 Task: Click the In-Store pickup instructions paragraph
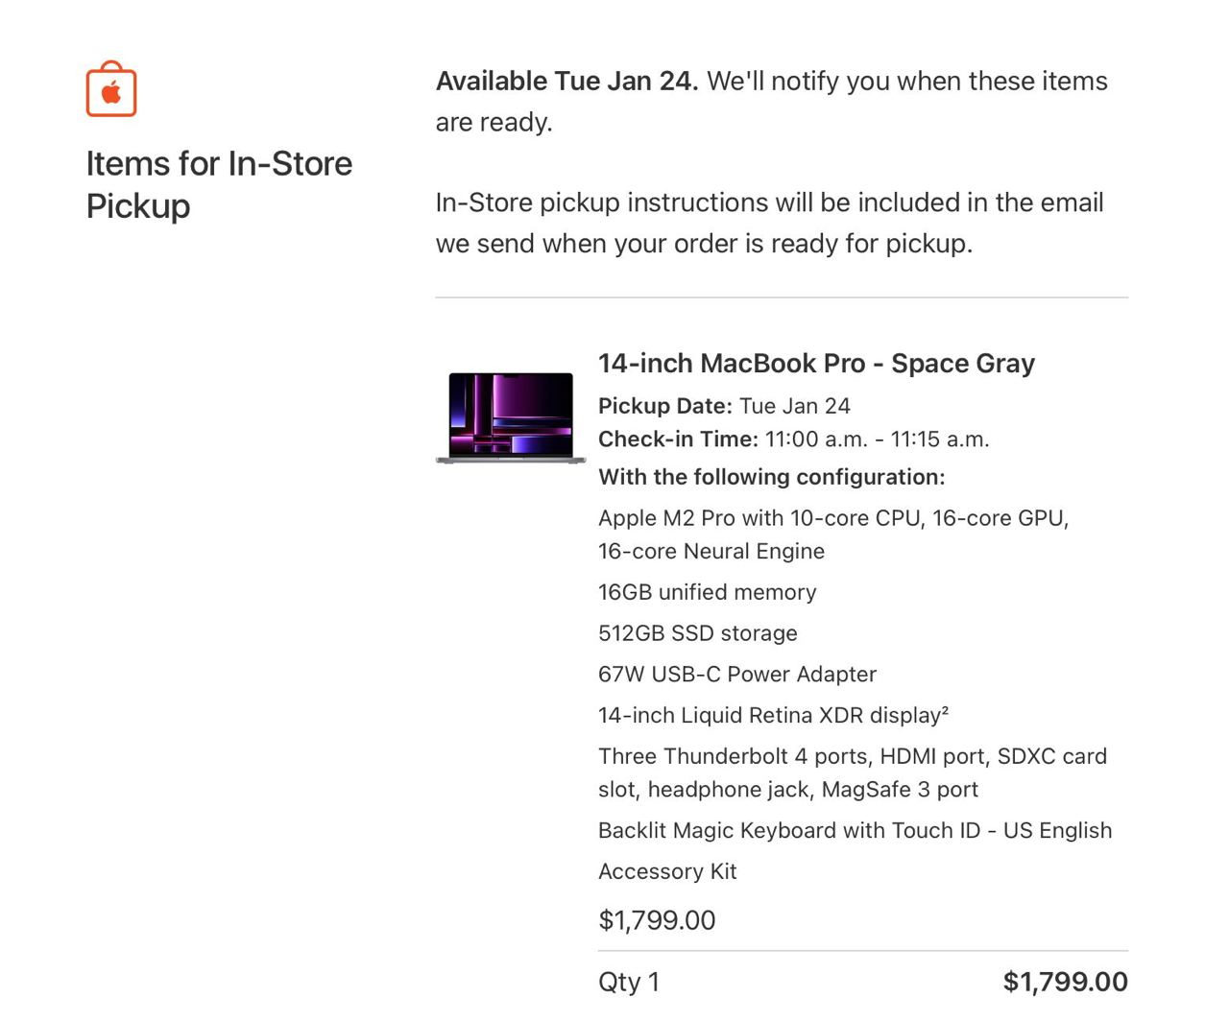pyautogui.click(x=769, y=223)
